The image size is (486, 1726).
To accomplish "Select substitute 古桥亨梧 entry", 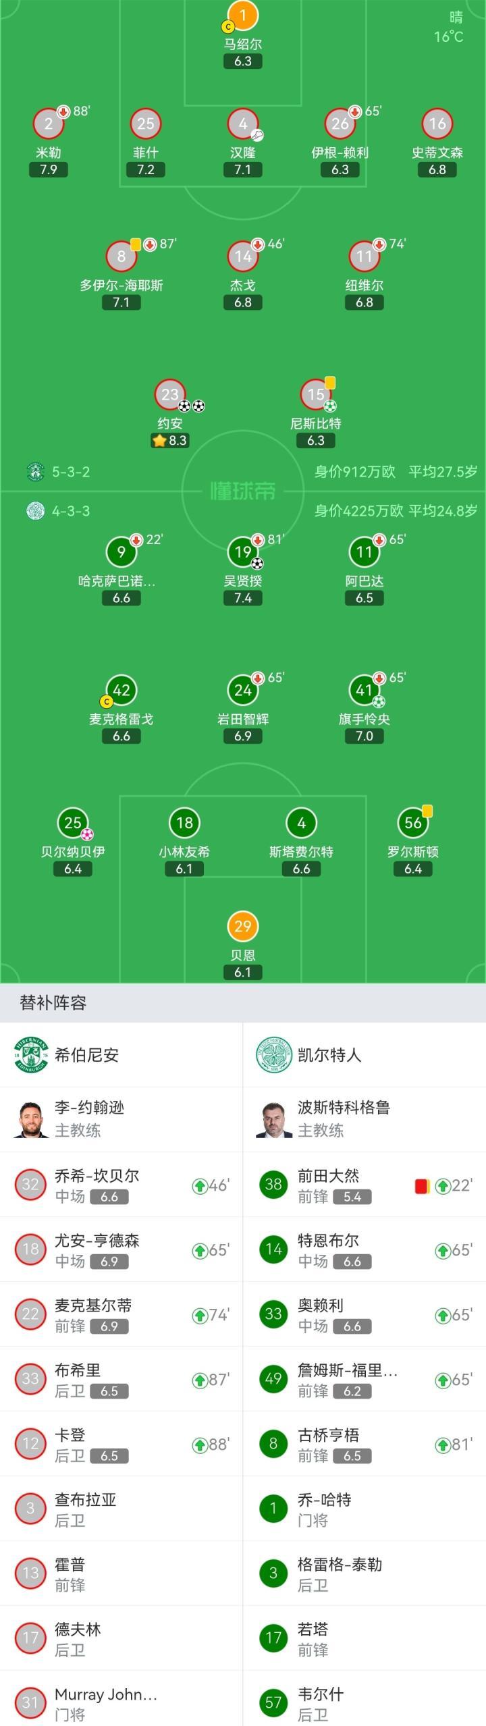I will tap(364, 1444).
